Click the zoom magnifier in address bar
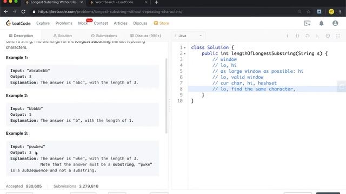The width and height of the screenshot is (346, 194). pyautogui.click(x=300, y=11)
